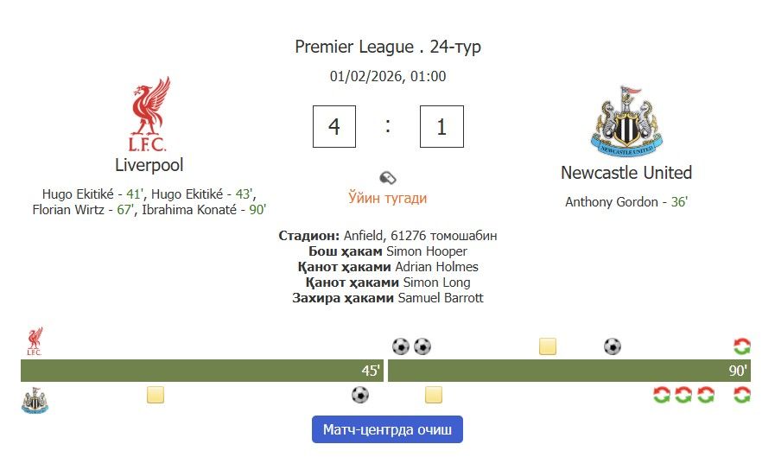This screenshot has width=775, height=476.
Task: Click Liverpool's substitution arrows icon
Action: tap(741, 346)
